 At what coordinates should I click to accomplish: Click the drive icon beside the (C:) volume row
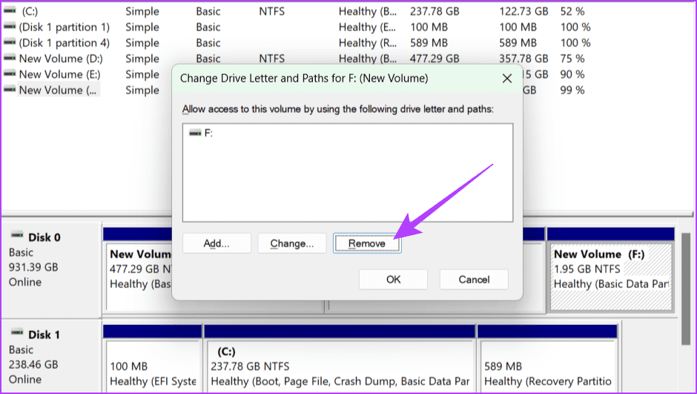coord(10,12)
